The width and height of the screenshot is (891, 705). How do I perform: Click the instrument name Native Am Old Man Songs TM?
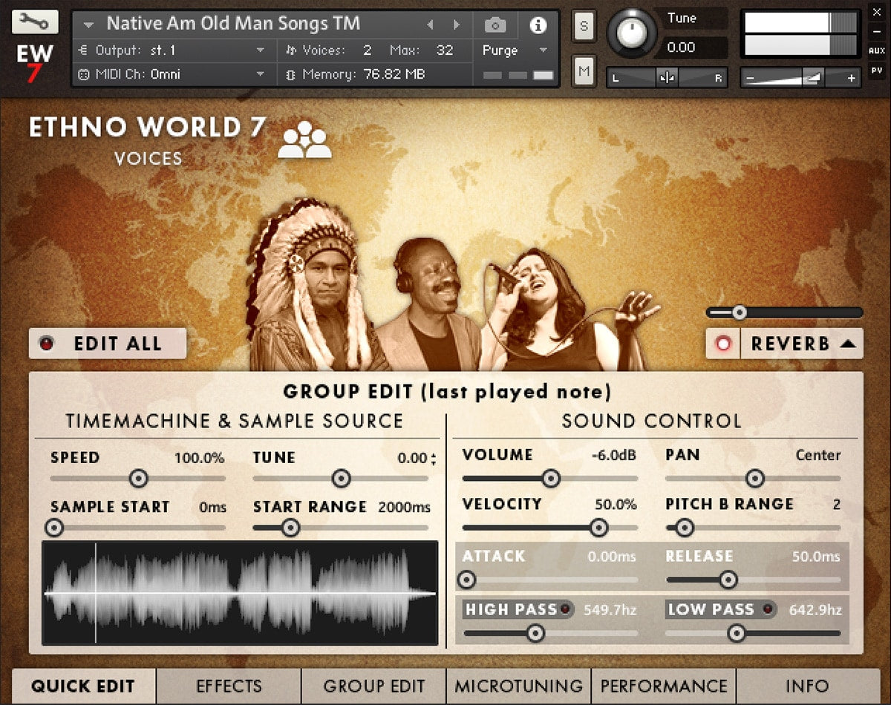pos(233,23)
